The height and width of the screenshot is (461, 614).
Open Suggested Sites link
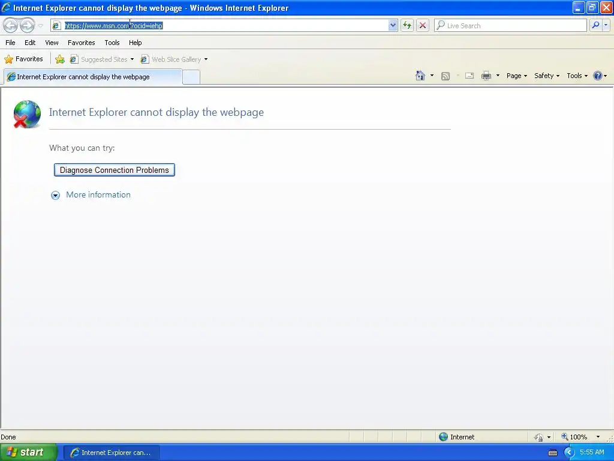(x=102, y=59)
